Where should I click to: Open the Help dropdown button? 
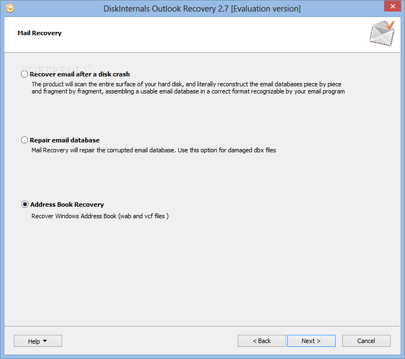[x=38, y=341]
